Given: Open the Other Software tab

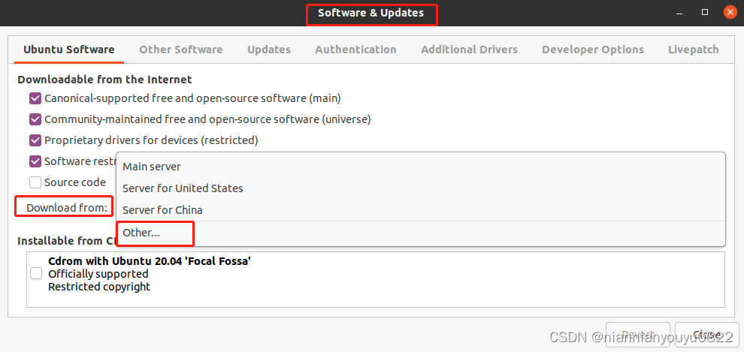Looking at the screenshot, I should pyautogui.click(x=181, y=50).
